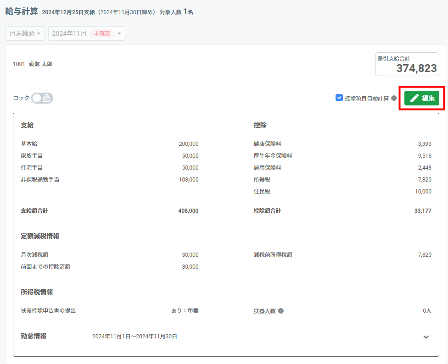Click 非課税通勤手当 amount 108,000
This screenshot has width=448, height=364.
click(x=189, y=180)
